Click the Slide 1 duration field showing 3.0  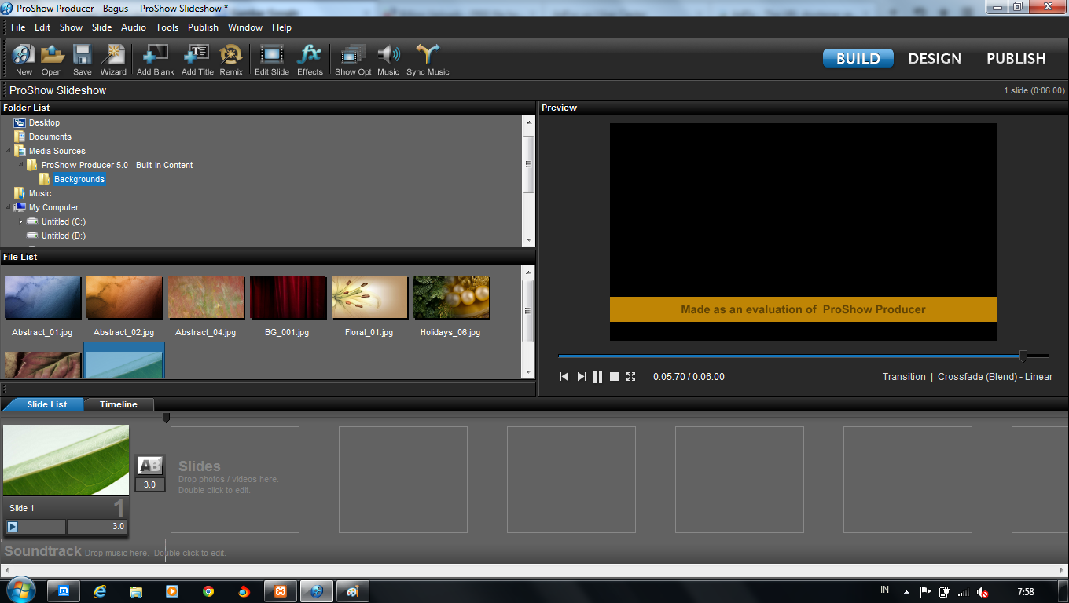[97, 527]
